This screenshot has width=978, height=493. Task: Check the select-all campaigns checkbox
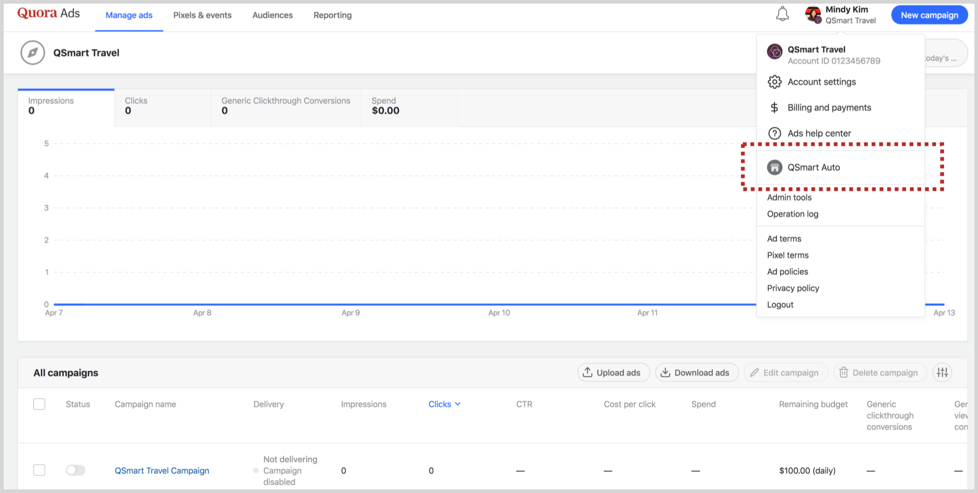(39, 404)
